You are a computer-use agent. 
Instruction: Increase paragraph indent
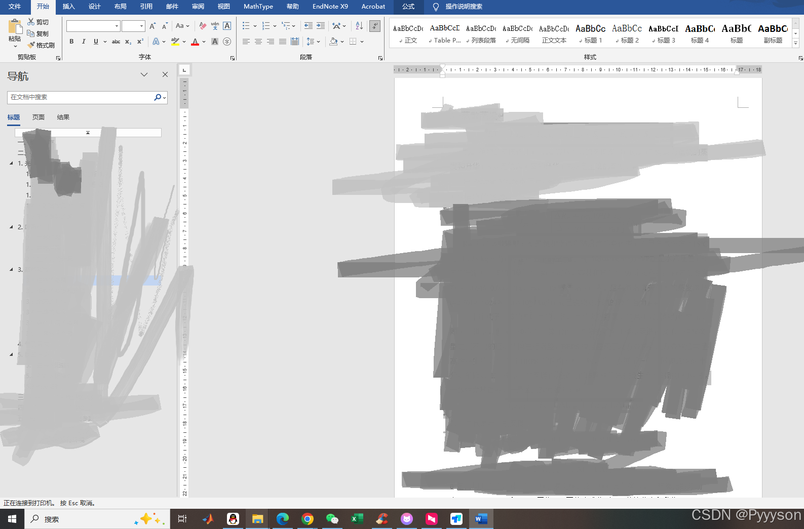321,26
